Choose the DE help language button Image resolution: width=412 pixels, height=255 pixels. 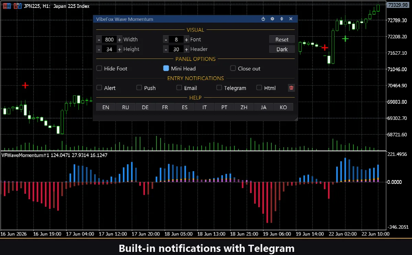(145, 107)
